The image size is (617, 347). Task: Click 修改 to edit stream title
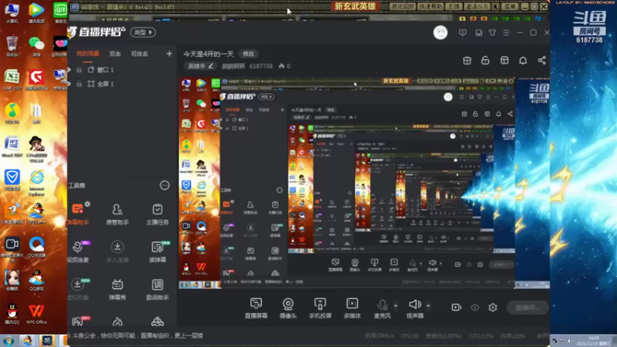coord(248,54)
